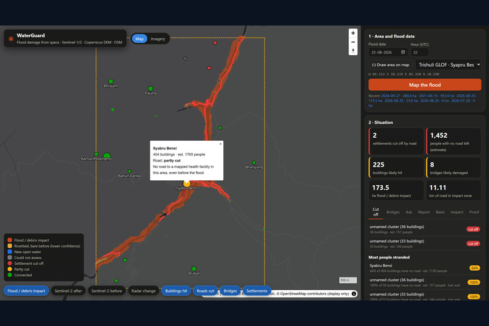
Task: Click the Settlement cut off legend dot
Action: click(x=10, y=263)
